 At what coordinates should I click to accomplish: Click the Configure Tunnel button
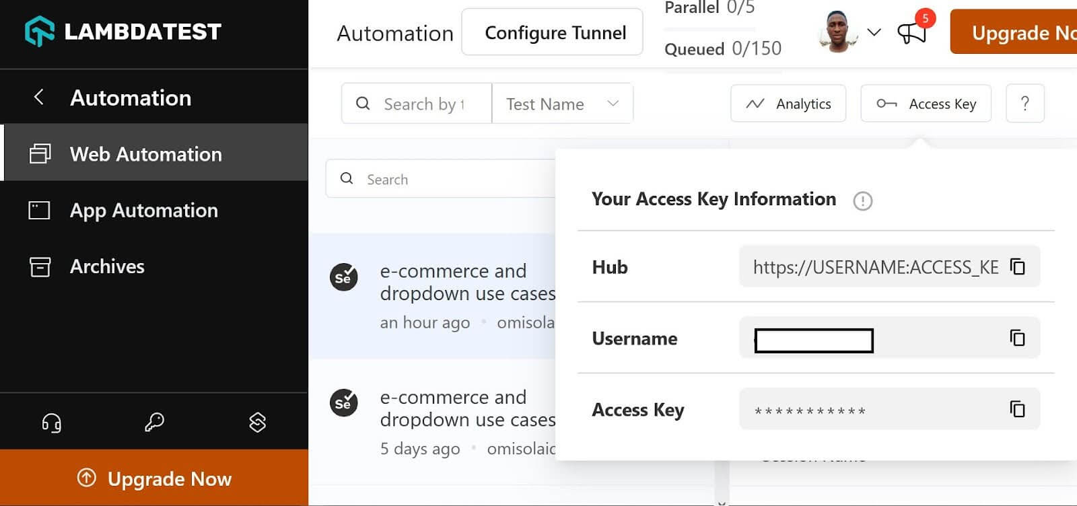coord(552,32)
